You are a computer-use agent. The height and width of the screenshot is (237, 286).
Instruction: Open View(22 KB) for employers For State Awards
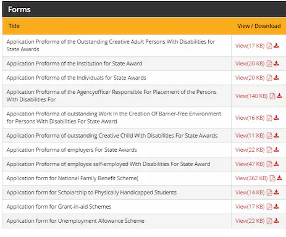click(x=250, y=150)
